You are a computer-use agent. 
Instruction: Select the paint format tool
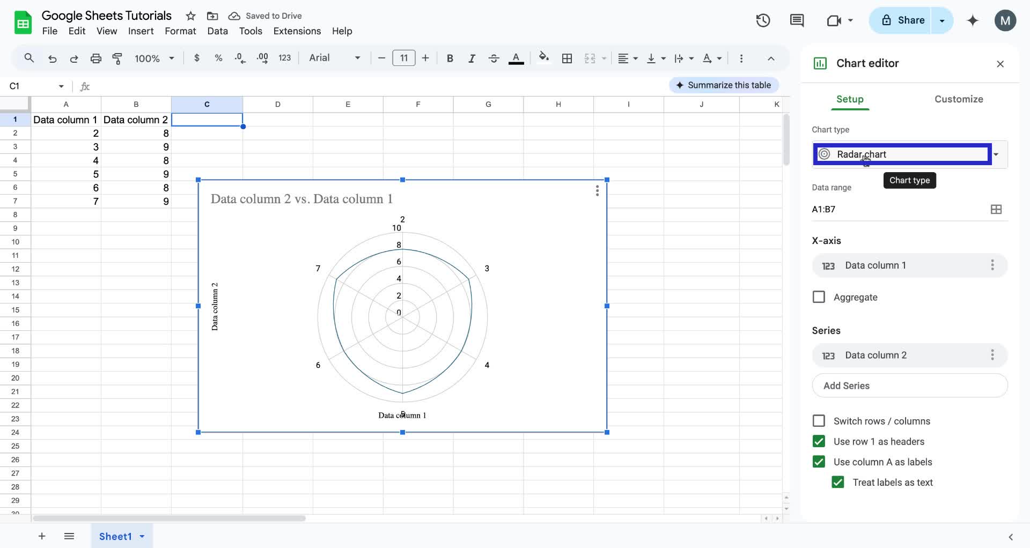(117, 58)
